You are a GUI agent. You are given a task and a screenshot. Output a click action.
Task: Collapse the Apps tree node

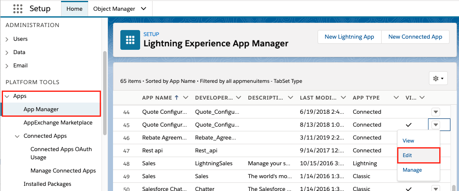tap(7, 97)
